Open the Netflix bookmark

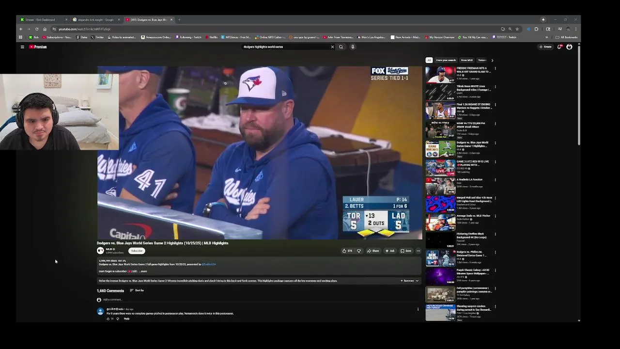(211, 37)
